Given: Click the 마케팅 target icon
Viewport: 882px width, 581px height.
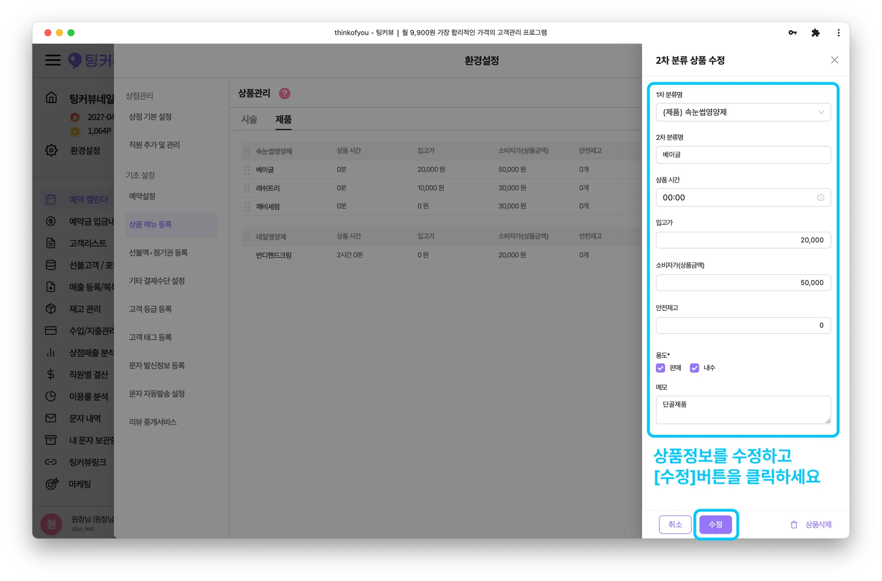Looking at the screenshot, I should tap(52, 484).
